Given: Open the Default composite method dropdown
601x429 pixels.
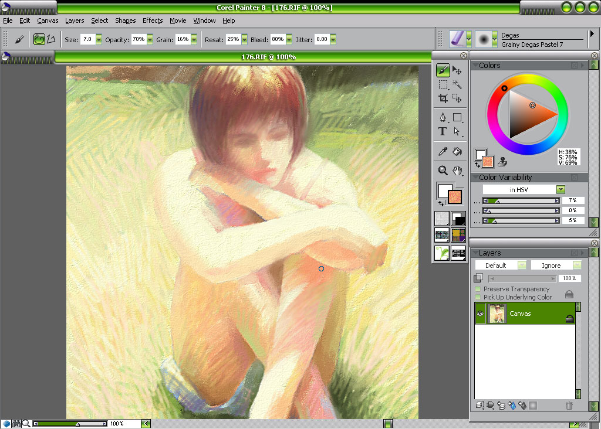Looking at the screenshot, I should pyautogui.click(x=522, y=265).
